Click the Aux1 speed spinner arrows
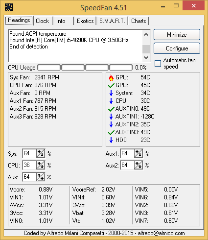Viewport: 208px width, 240px height. (x=139, y=153)
